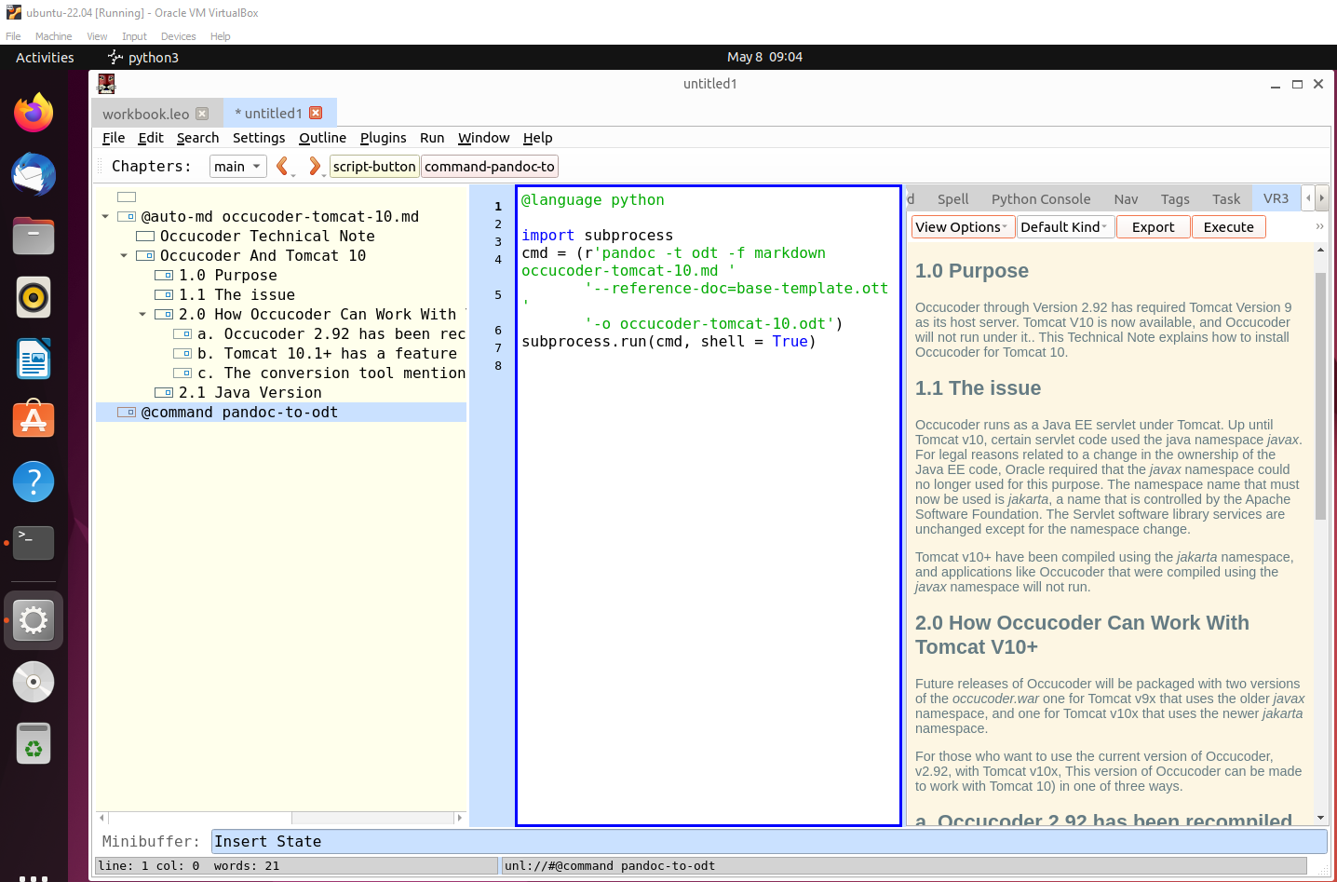The width and height of the screenshot is (1337, 882).
Task: Click the back navigation arrow icon
Action: pos(282,167)
